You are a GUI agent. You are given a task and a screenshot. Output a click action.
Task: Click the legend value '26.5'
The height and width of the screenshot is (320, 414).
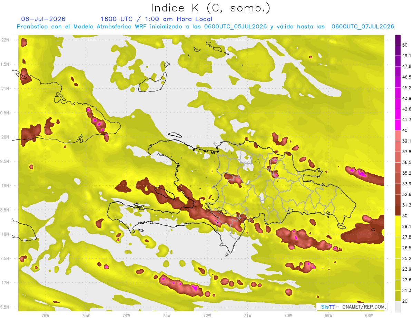(x=406, y=248)
